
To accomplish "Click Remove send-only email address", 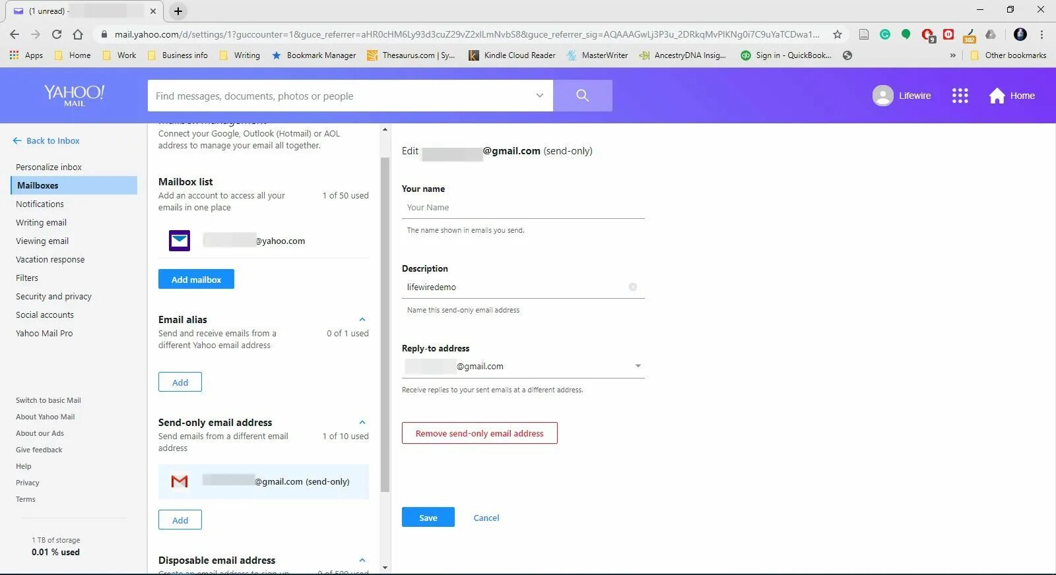I will (x=480, y=433).
